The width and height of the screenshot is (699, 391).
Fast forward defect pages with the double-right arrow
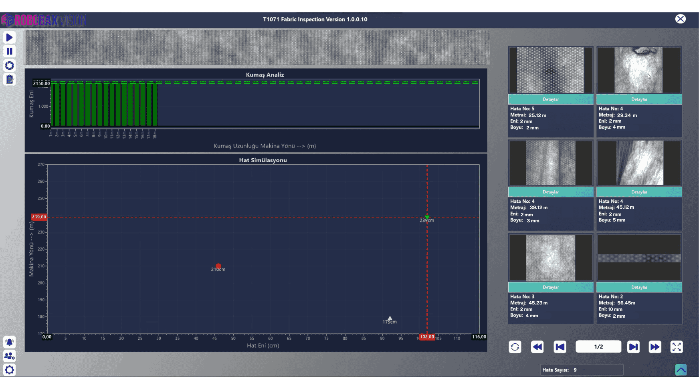coord(655,347)
